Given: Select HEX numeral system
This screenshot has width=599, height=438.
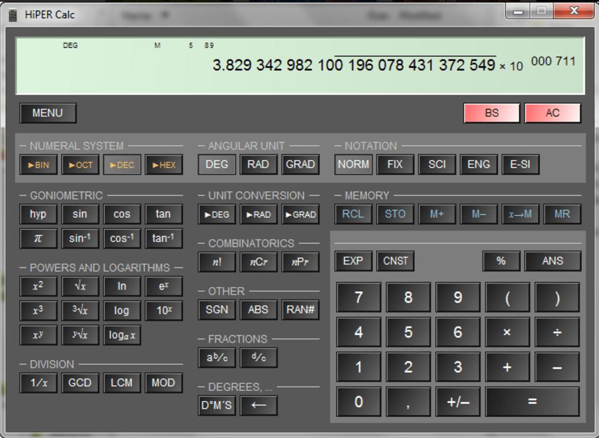Looking at the screenshot, I should 163,165.
